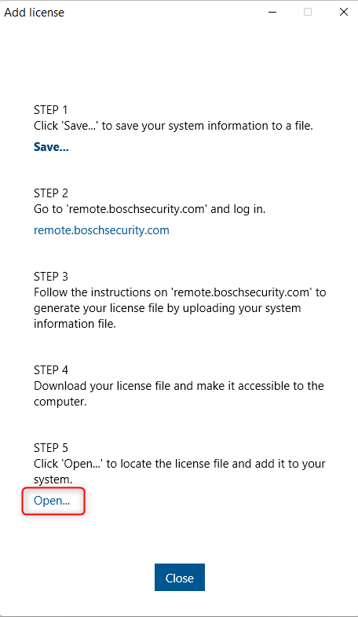
Task: Click the 'information file.' line under STEP 3
Action: pos(75,324)
